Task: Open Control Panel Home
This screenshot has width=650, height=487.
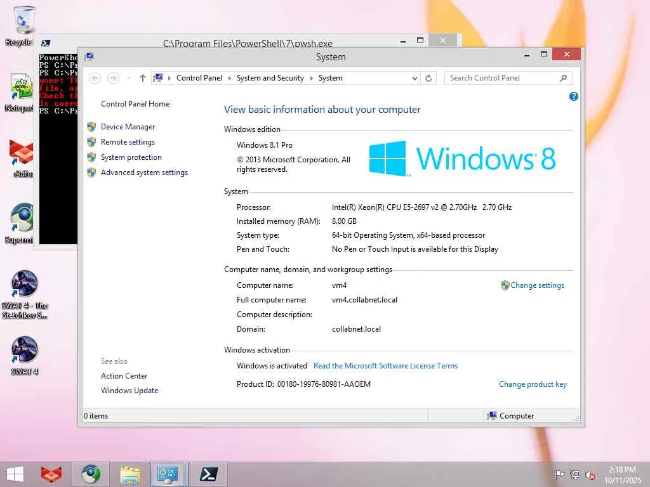Action: pyautogui.click(x=135, y=104)
